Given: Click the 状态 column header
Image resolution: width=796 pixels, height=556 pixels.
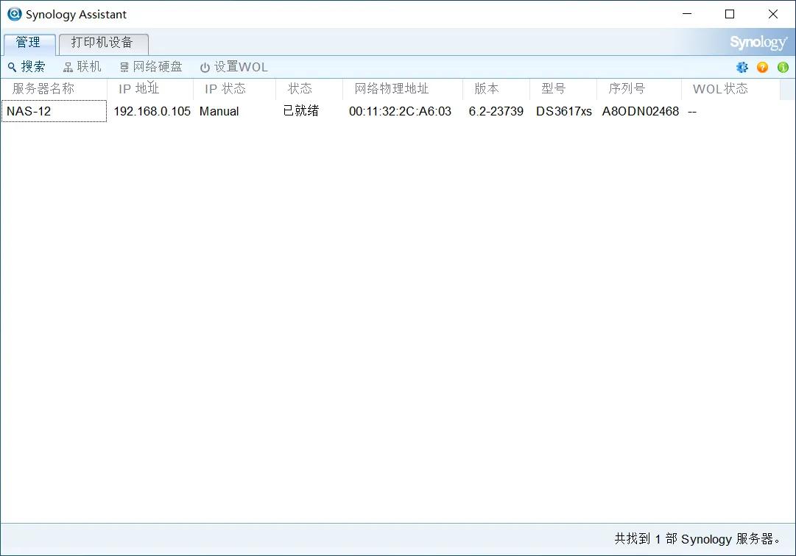Looking at the screenshot, I should pos(300,88).
